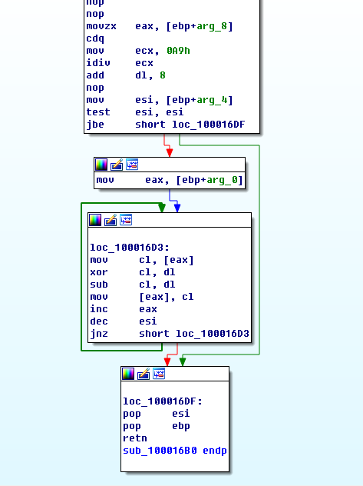Screen dimensions: 363x486
Task: Select the 'movzx eax, [ebp+arg_8]' line
Action: pos(160,26)
